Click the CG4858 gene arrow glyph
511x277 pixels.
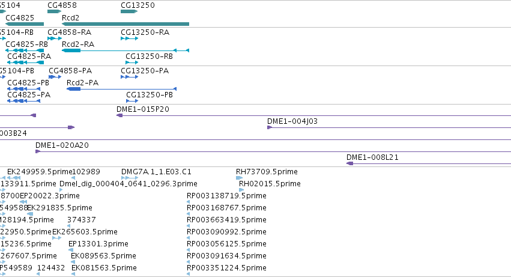coord(54,11)
